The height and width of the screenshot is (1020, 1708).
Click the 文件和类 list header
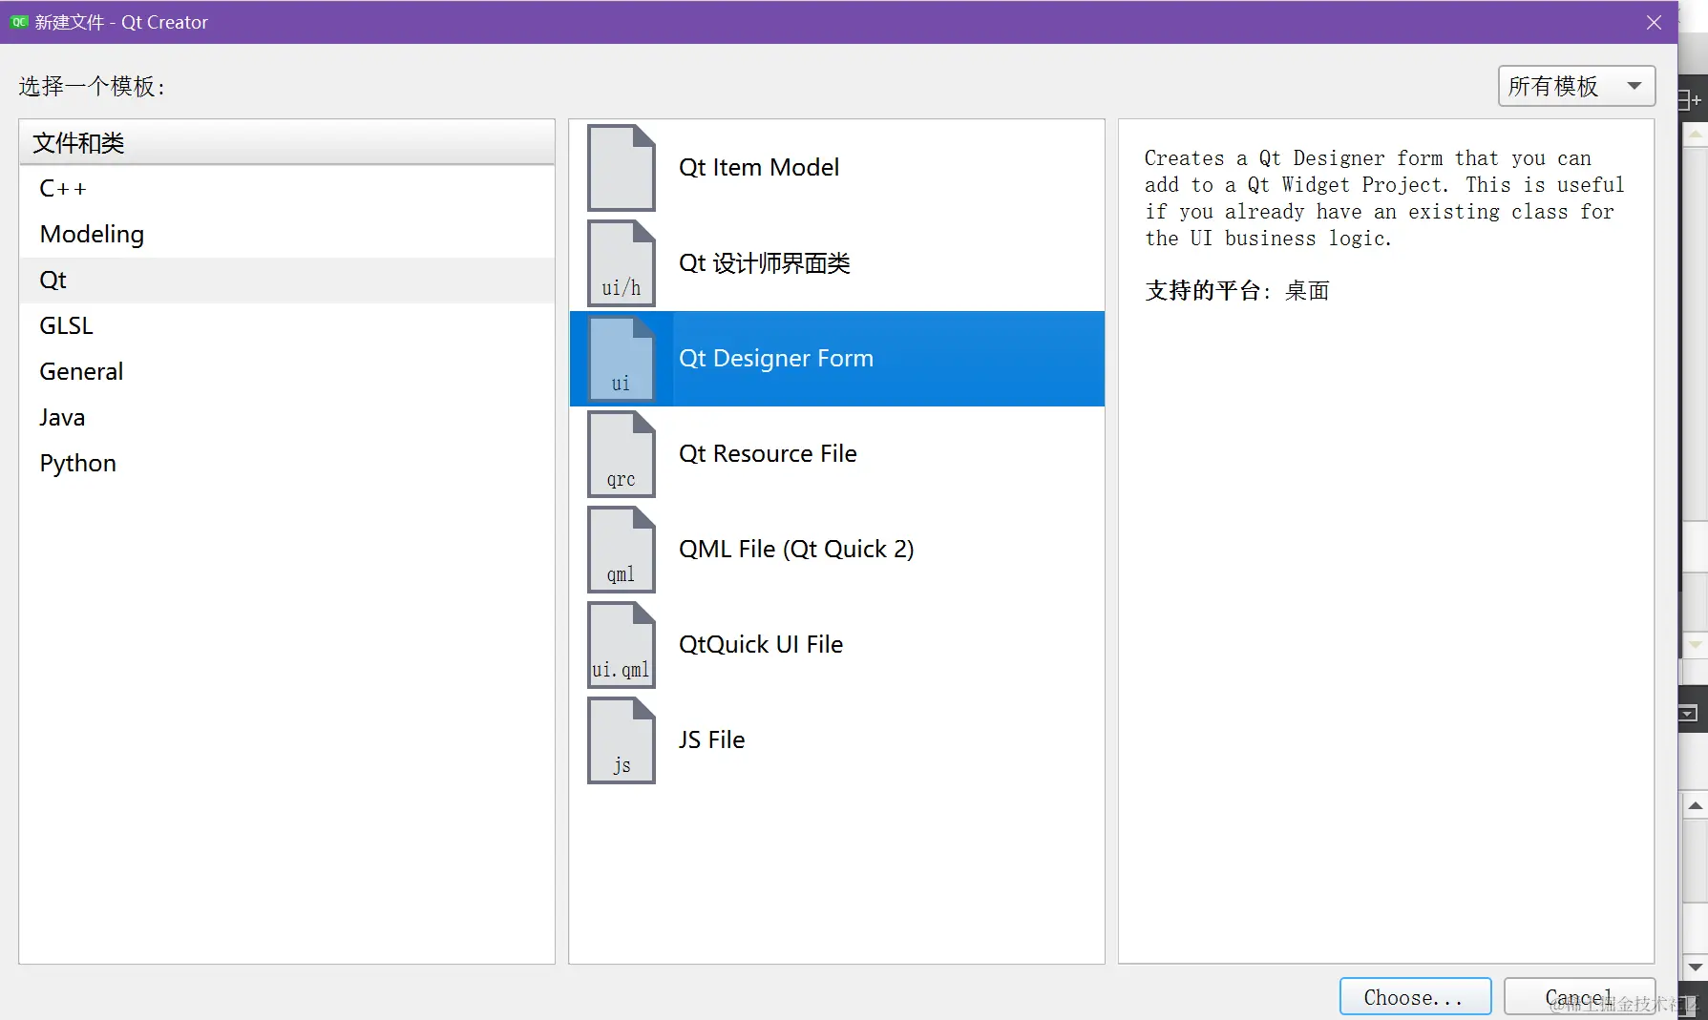tap(286, 143)
